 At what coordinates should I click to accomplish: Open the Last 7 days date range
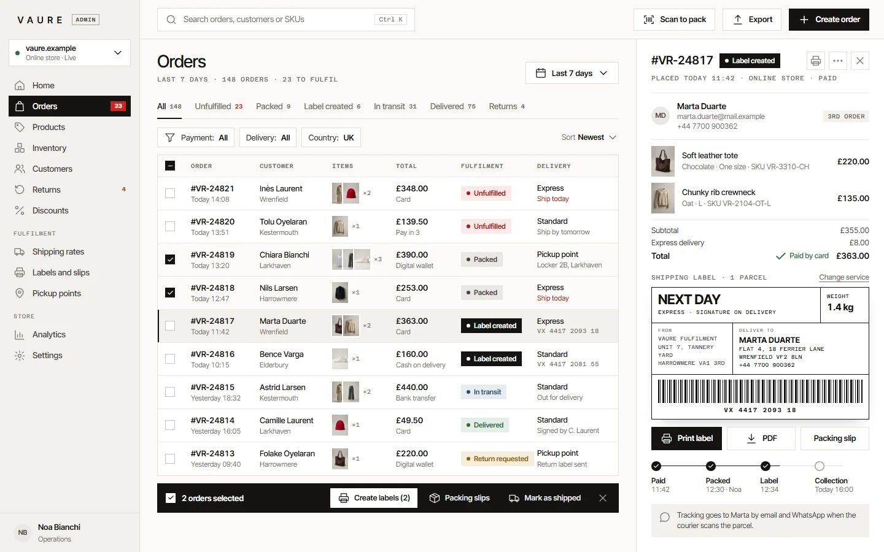click(x=572, y=73)
